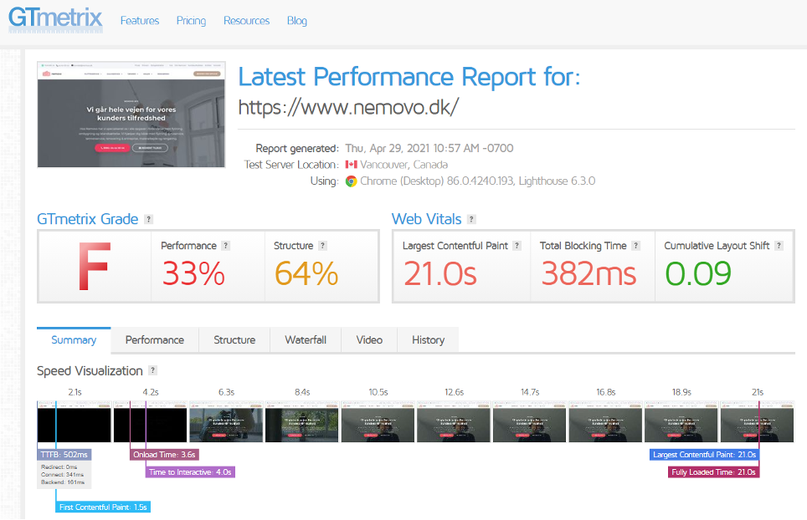Click the 382ms blocking time value

tap(589, 273)
